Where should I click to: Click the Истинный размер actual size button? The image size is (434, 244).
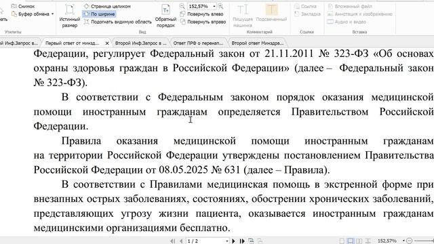click(69, 16)
